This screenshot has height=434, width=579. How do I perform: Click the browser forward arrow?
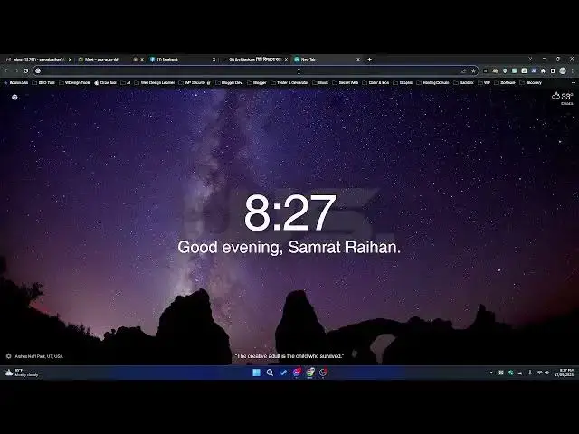click(16, 71)
